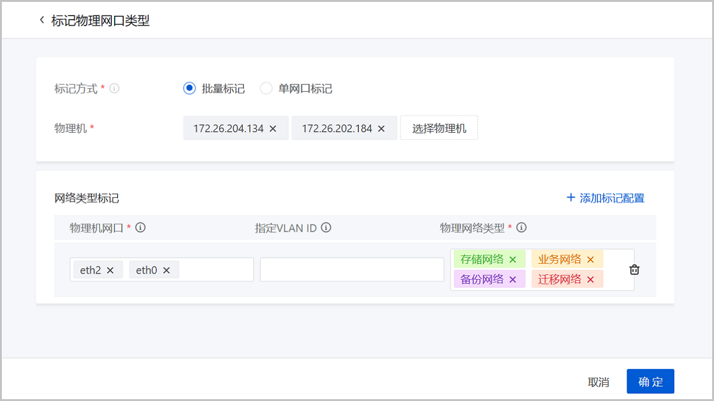The image size is (714, 401).
Task: Focus the 指定VLAN ID input field
Action: tap(352, 270)
